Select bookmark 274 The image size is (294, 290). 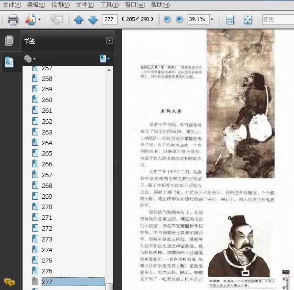coord(47,250)
